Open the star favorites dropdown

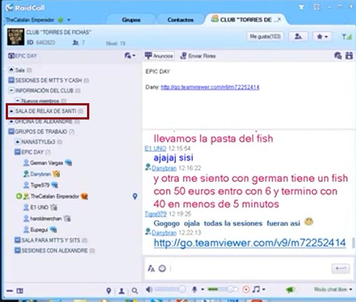322,36
